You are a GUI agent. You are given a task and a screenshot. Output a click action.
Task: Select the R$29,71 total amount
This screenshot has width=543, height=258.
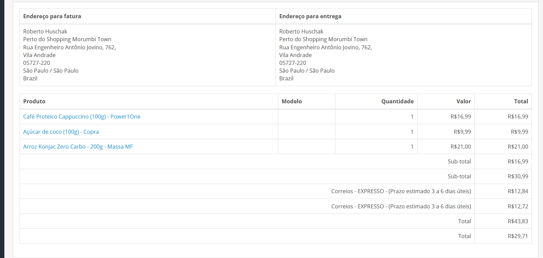518,236
